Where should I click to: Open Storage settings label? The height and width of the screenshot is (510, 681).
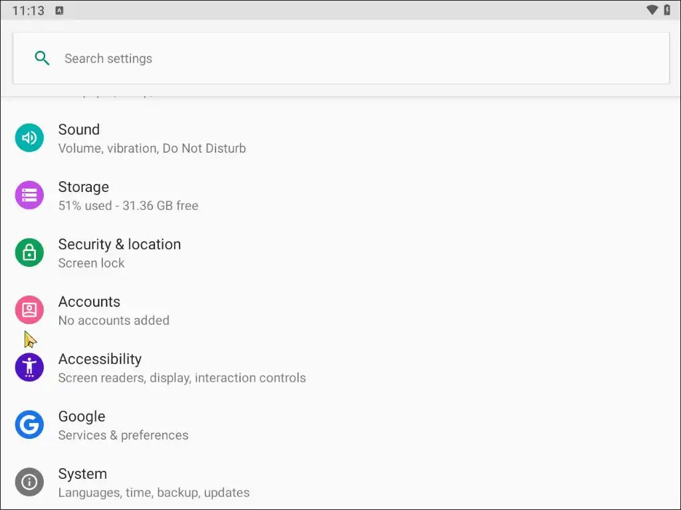(x=84, y=187)
